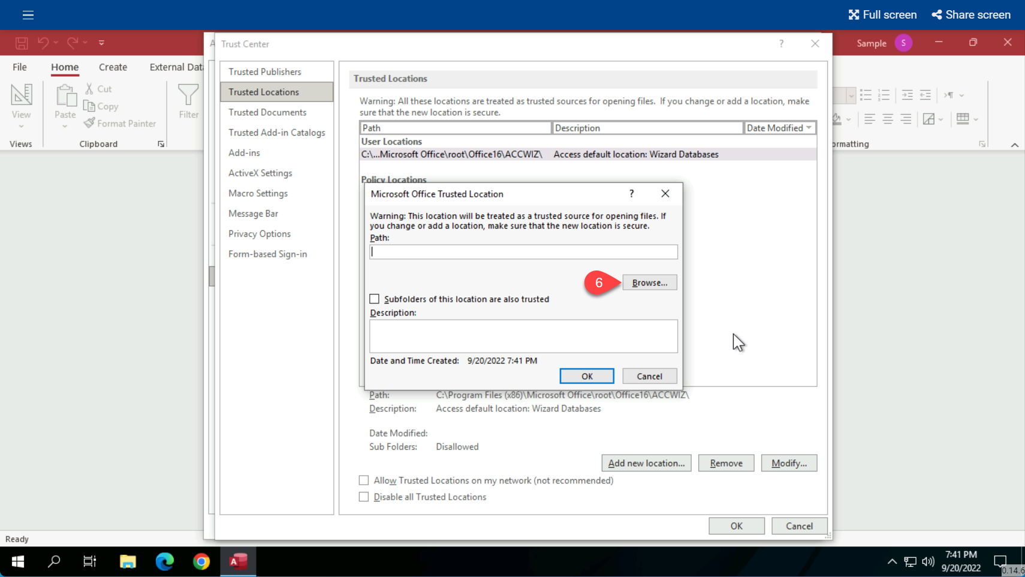
Task: Open the Clipboard group dialog launcher
Action: [x=161, y=144]
